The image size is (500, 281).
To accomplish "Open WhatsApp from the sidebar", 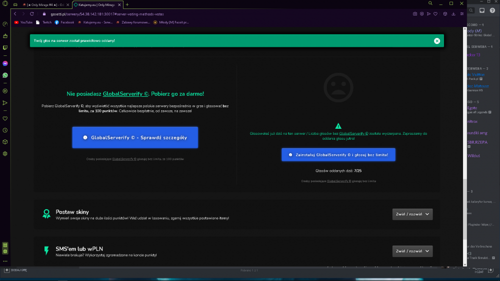I will [x=5, y=75].
